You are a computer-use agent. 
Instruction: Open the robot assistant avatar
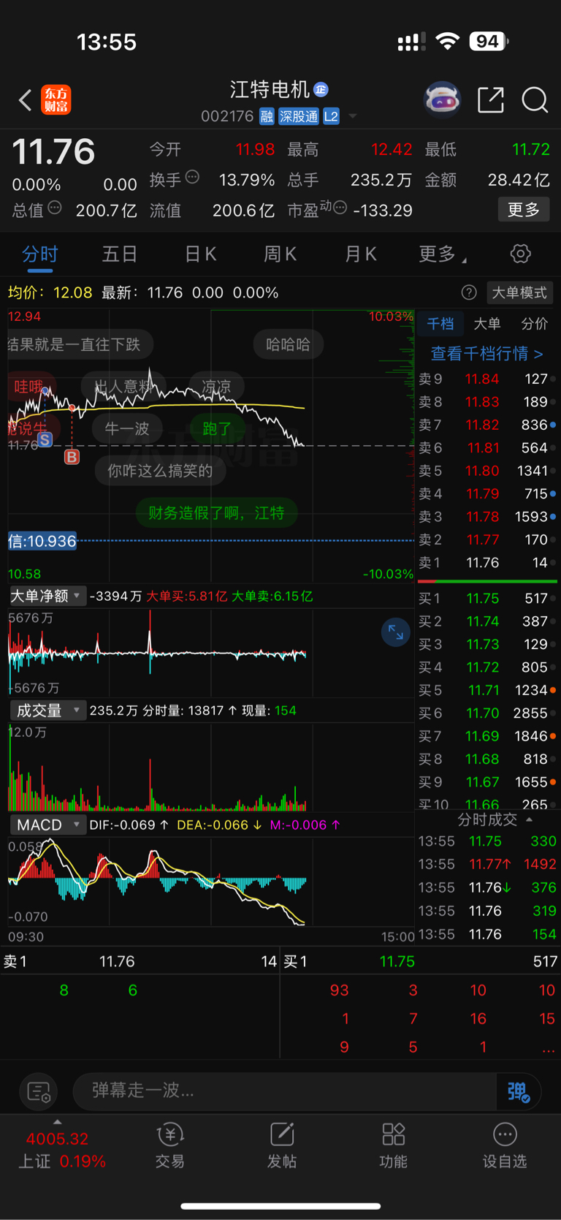click(443, 99)
